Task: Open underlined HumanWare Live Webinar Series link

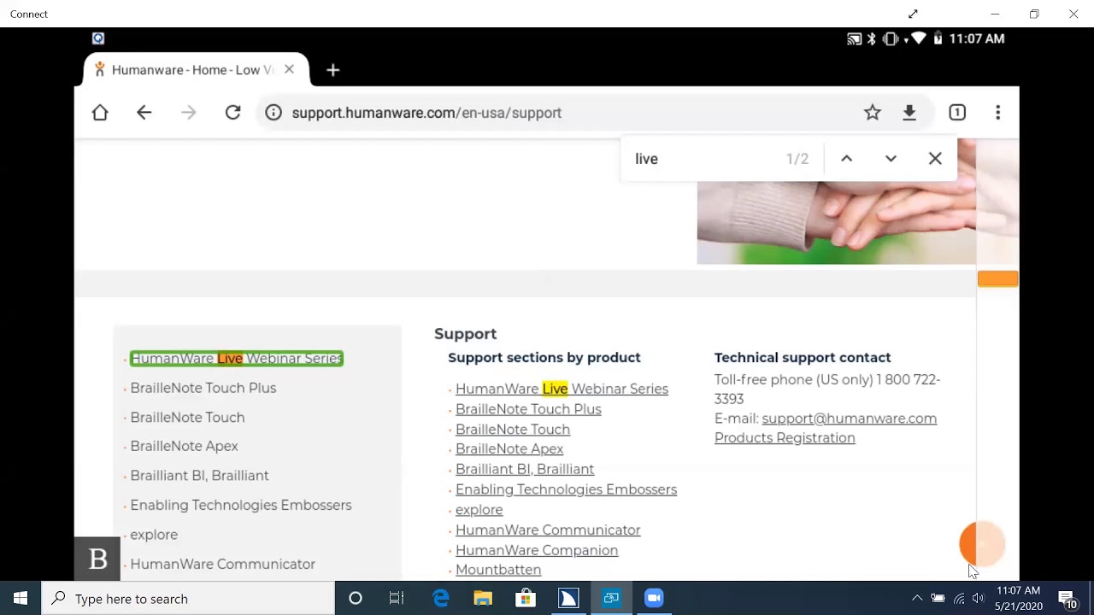Action: [562, 389]
